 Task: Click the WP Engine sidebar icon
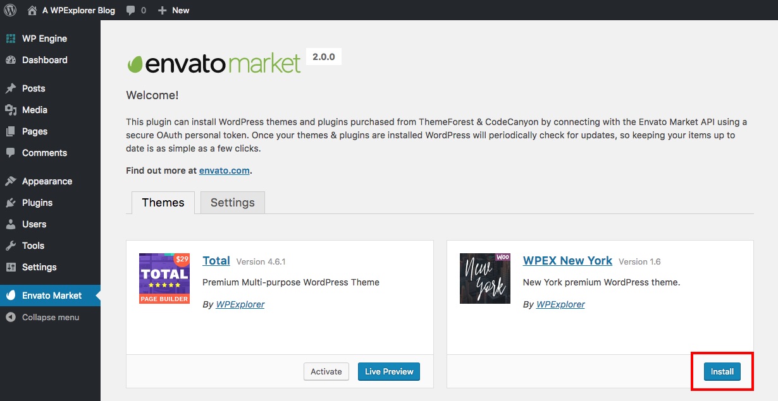10,39
